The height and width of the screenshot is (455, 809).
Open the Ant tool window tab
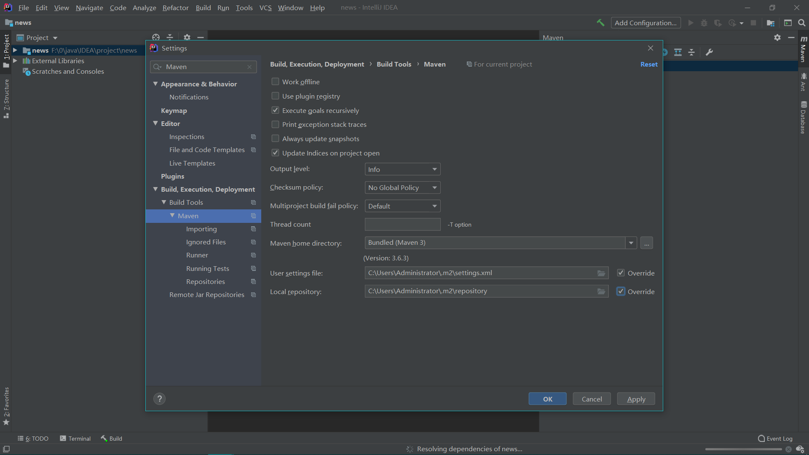click(x=804, y=82)
